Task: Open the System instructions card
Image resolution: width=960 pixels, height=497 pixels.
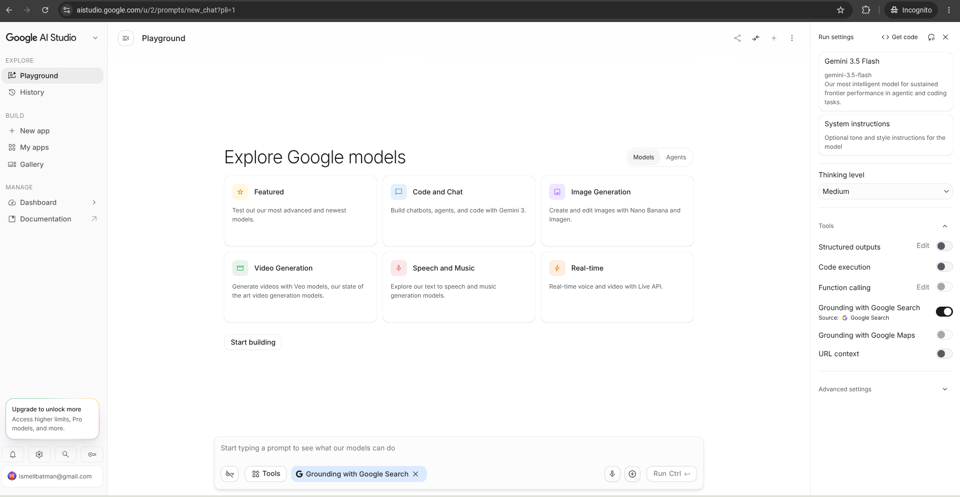Action: (885, 135)
